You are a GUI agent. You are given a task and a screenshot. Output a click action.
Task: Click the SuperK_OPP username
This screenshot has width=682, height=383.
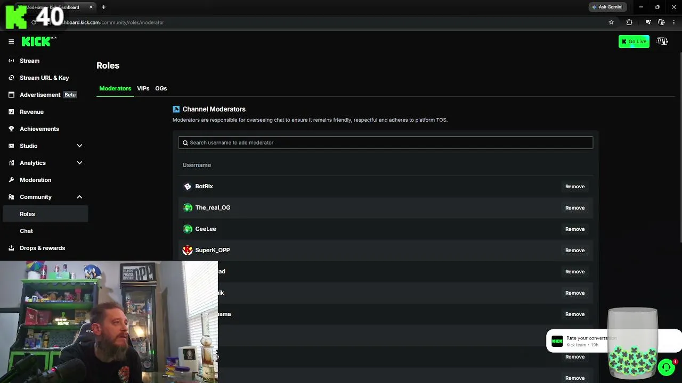click(213, 250)
